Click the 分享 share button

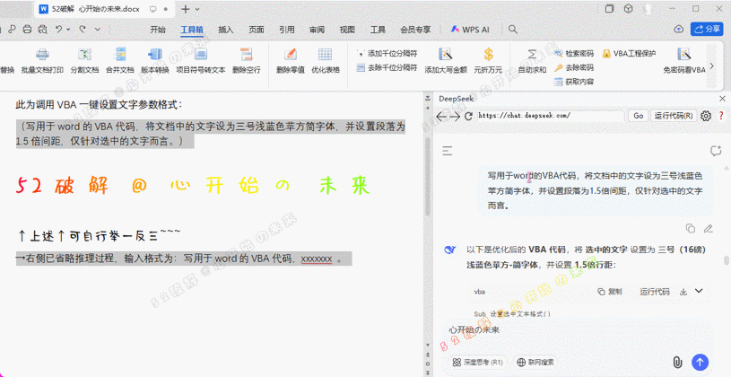pyautogui.click(x=707, y=29)
